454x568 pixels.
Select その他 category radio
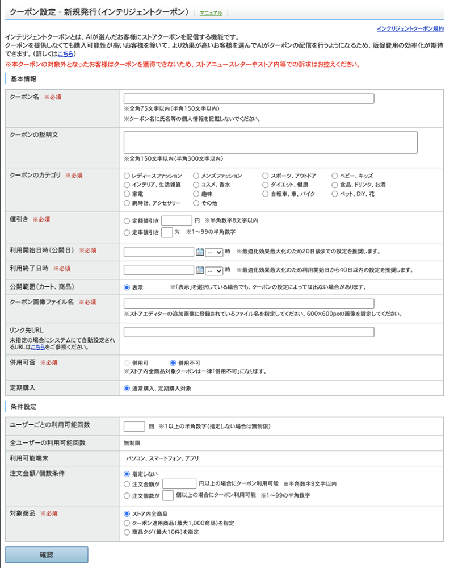196,203
